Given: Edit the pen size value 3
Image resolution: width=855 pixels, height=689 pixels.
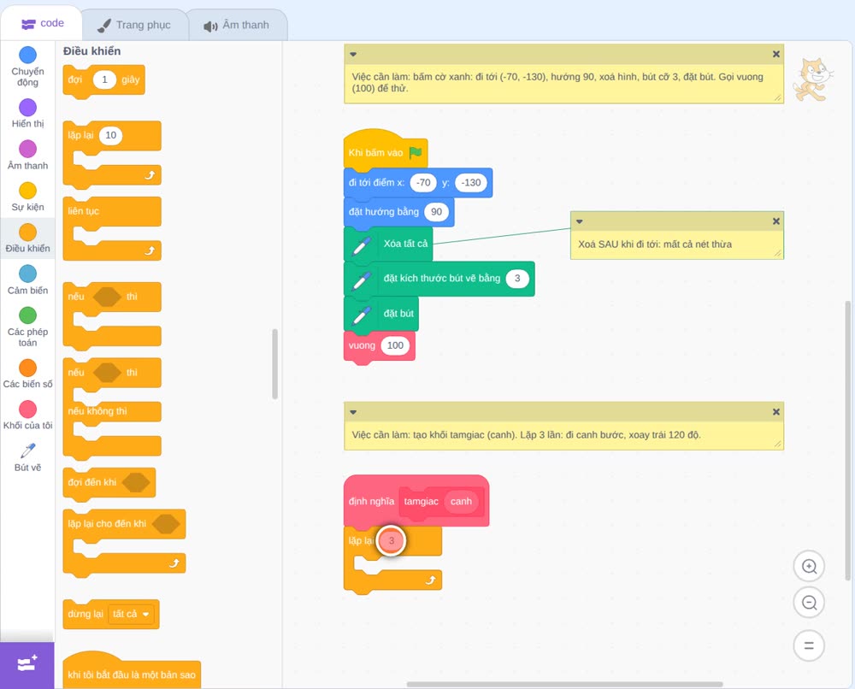Looking at the screenshot, I should (517, 279).
